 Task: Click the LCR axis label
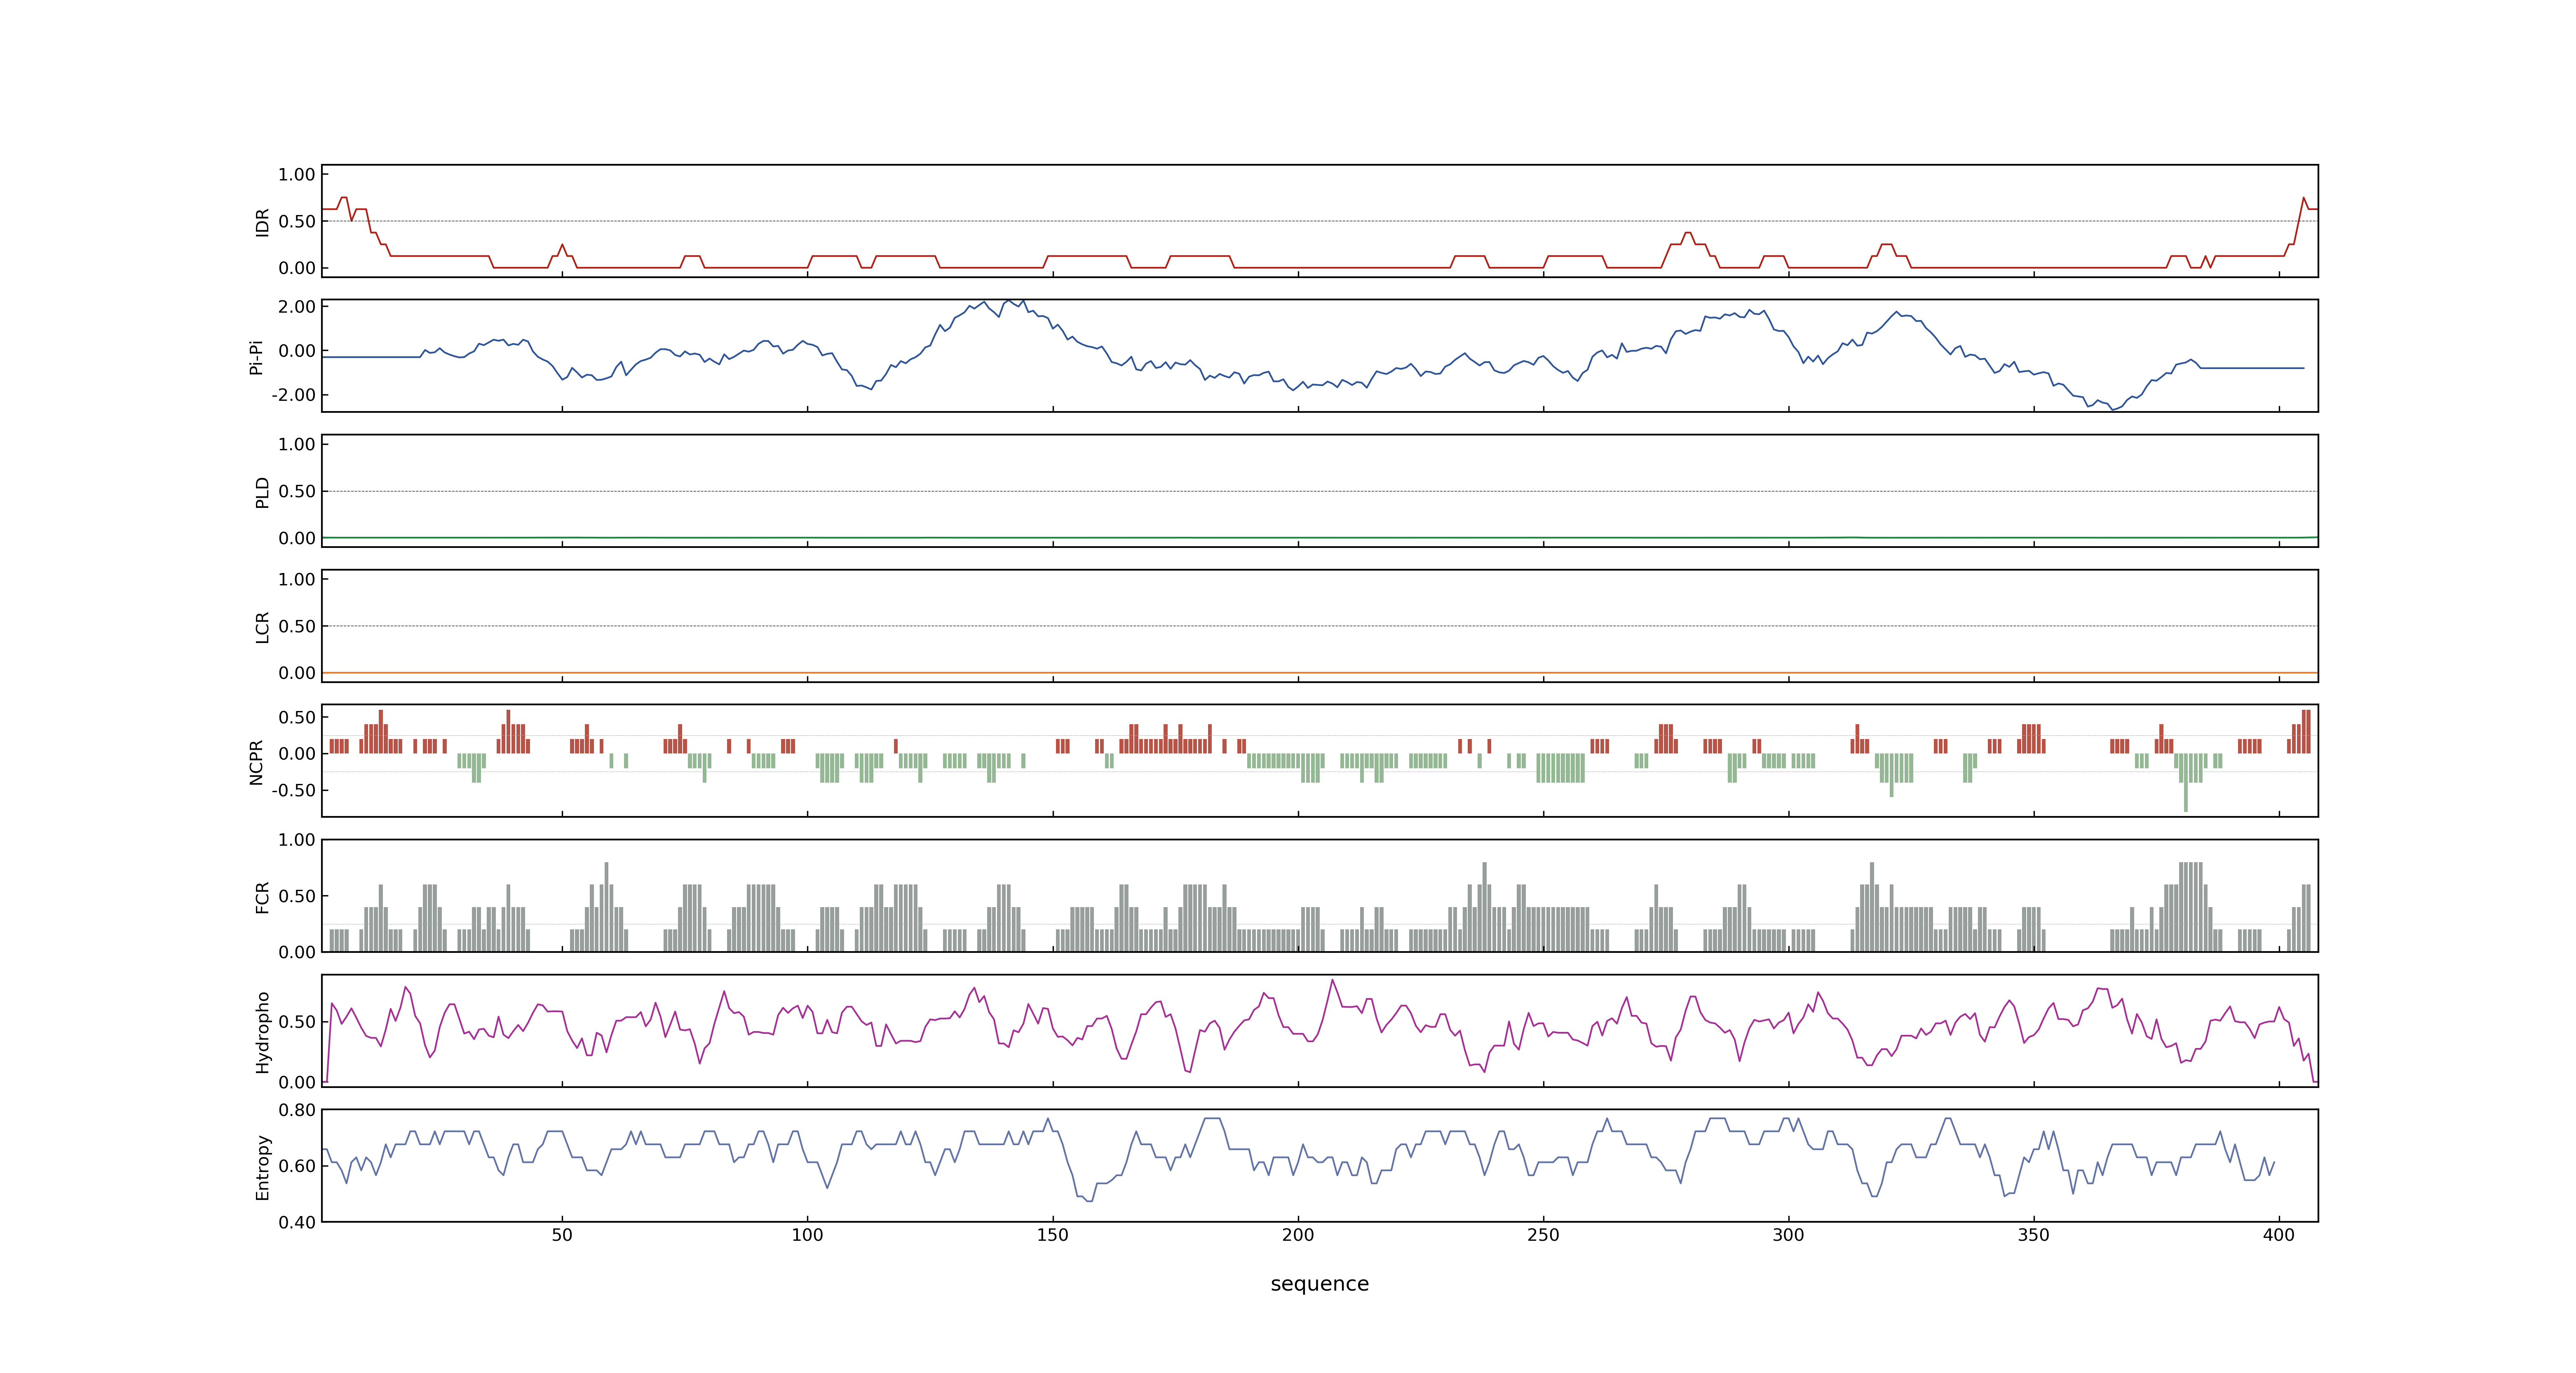[262, 627]
